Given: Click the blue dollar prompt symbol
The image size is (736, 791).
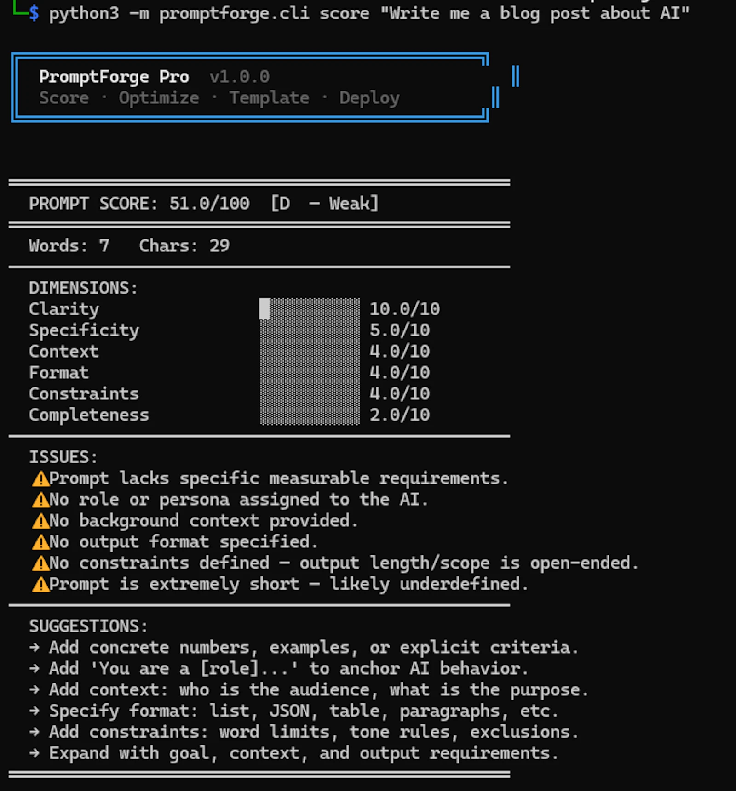Looking at the screenshot, I should [x=34, y=14].
